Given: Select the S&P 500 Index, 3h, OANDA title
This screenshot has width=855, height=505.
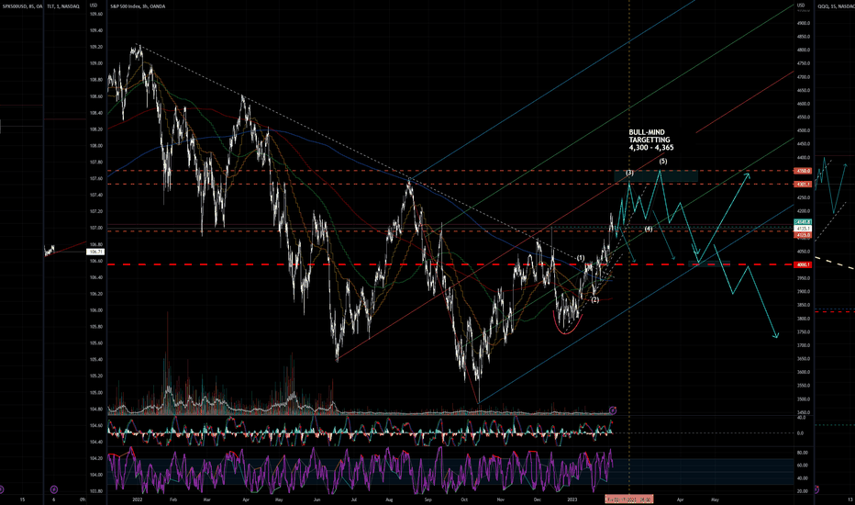Looking at the screenshot, I should (138, 6).
